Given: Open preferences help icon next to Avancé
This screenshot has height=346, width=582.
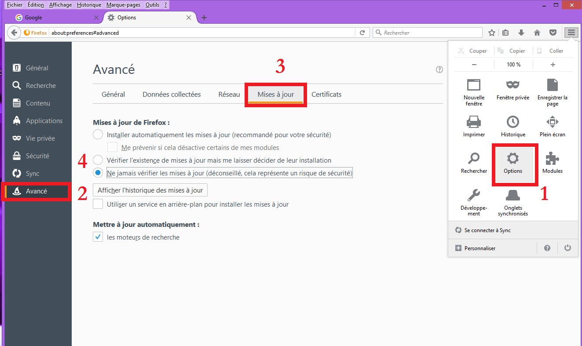Looking at the screenshot, I should (x=439, y=69).
